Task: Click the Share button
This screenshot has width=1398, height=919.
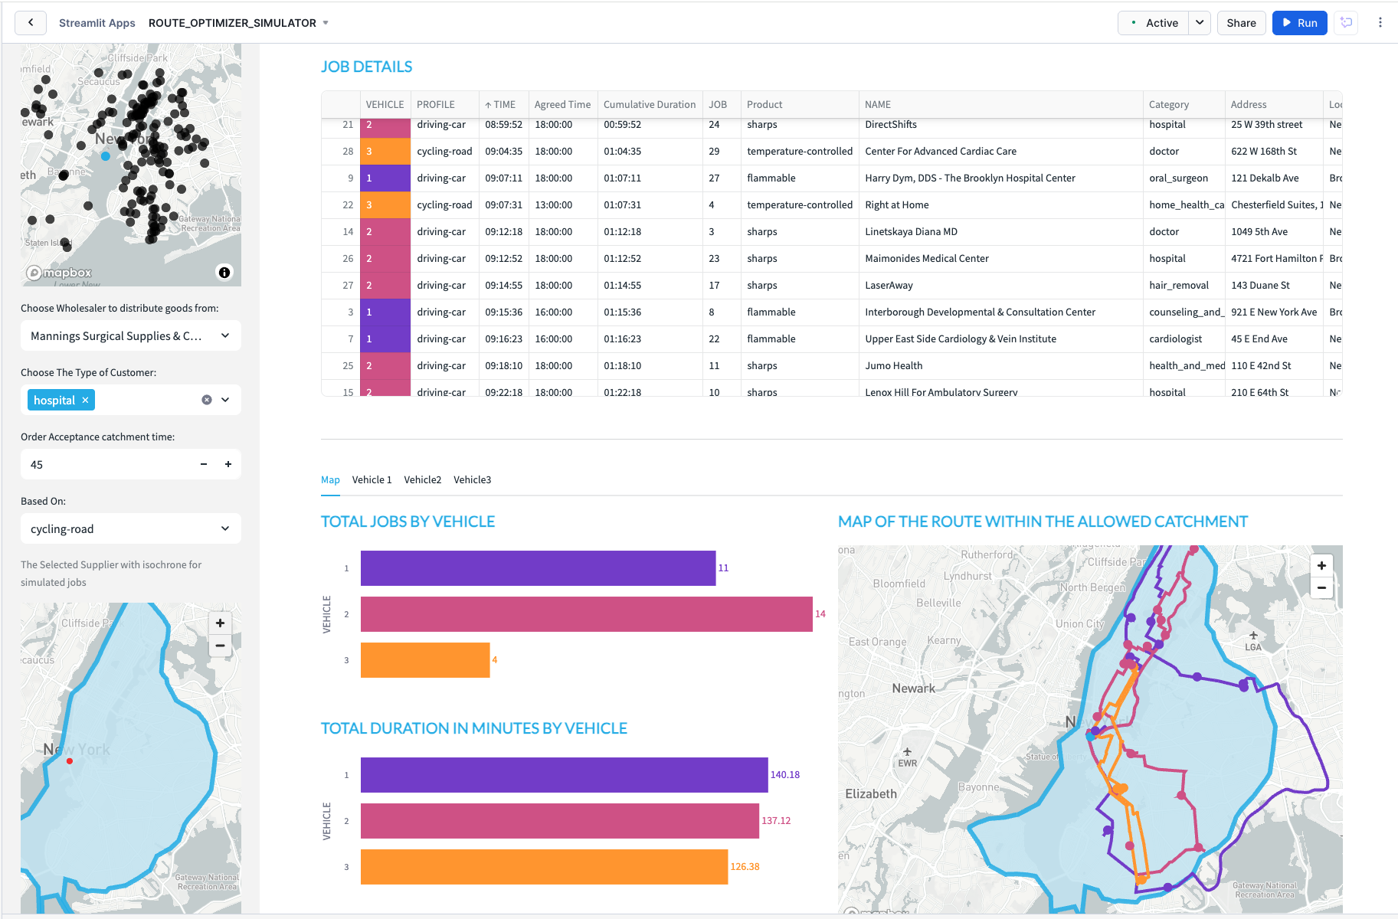Action: click(1241, 23)
